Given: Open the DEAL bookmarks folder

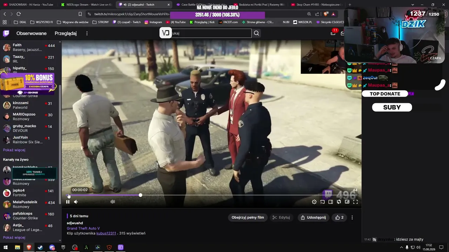Looking at the screenshot, I should (20, 22).
